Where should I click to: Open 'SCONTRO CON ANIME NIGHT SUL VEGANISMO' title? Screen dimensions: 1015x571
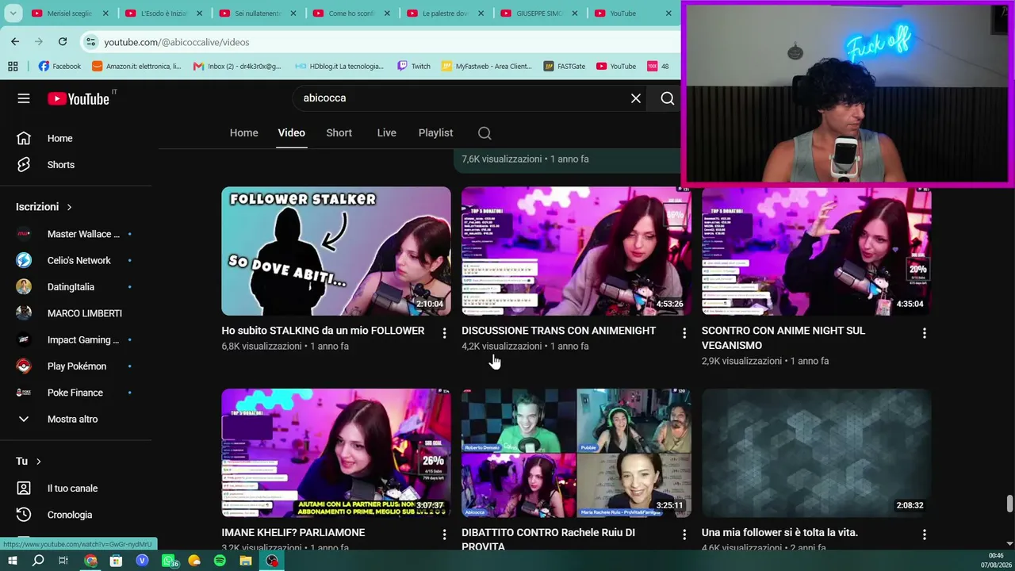point(783,338)
